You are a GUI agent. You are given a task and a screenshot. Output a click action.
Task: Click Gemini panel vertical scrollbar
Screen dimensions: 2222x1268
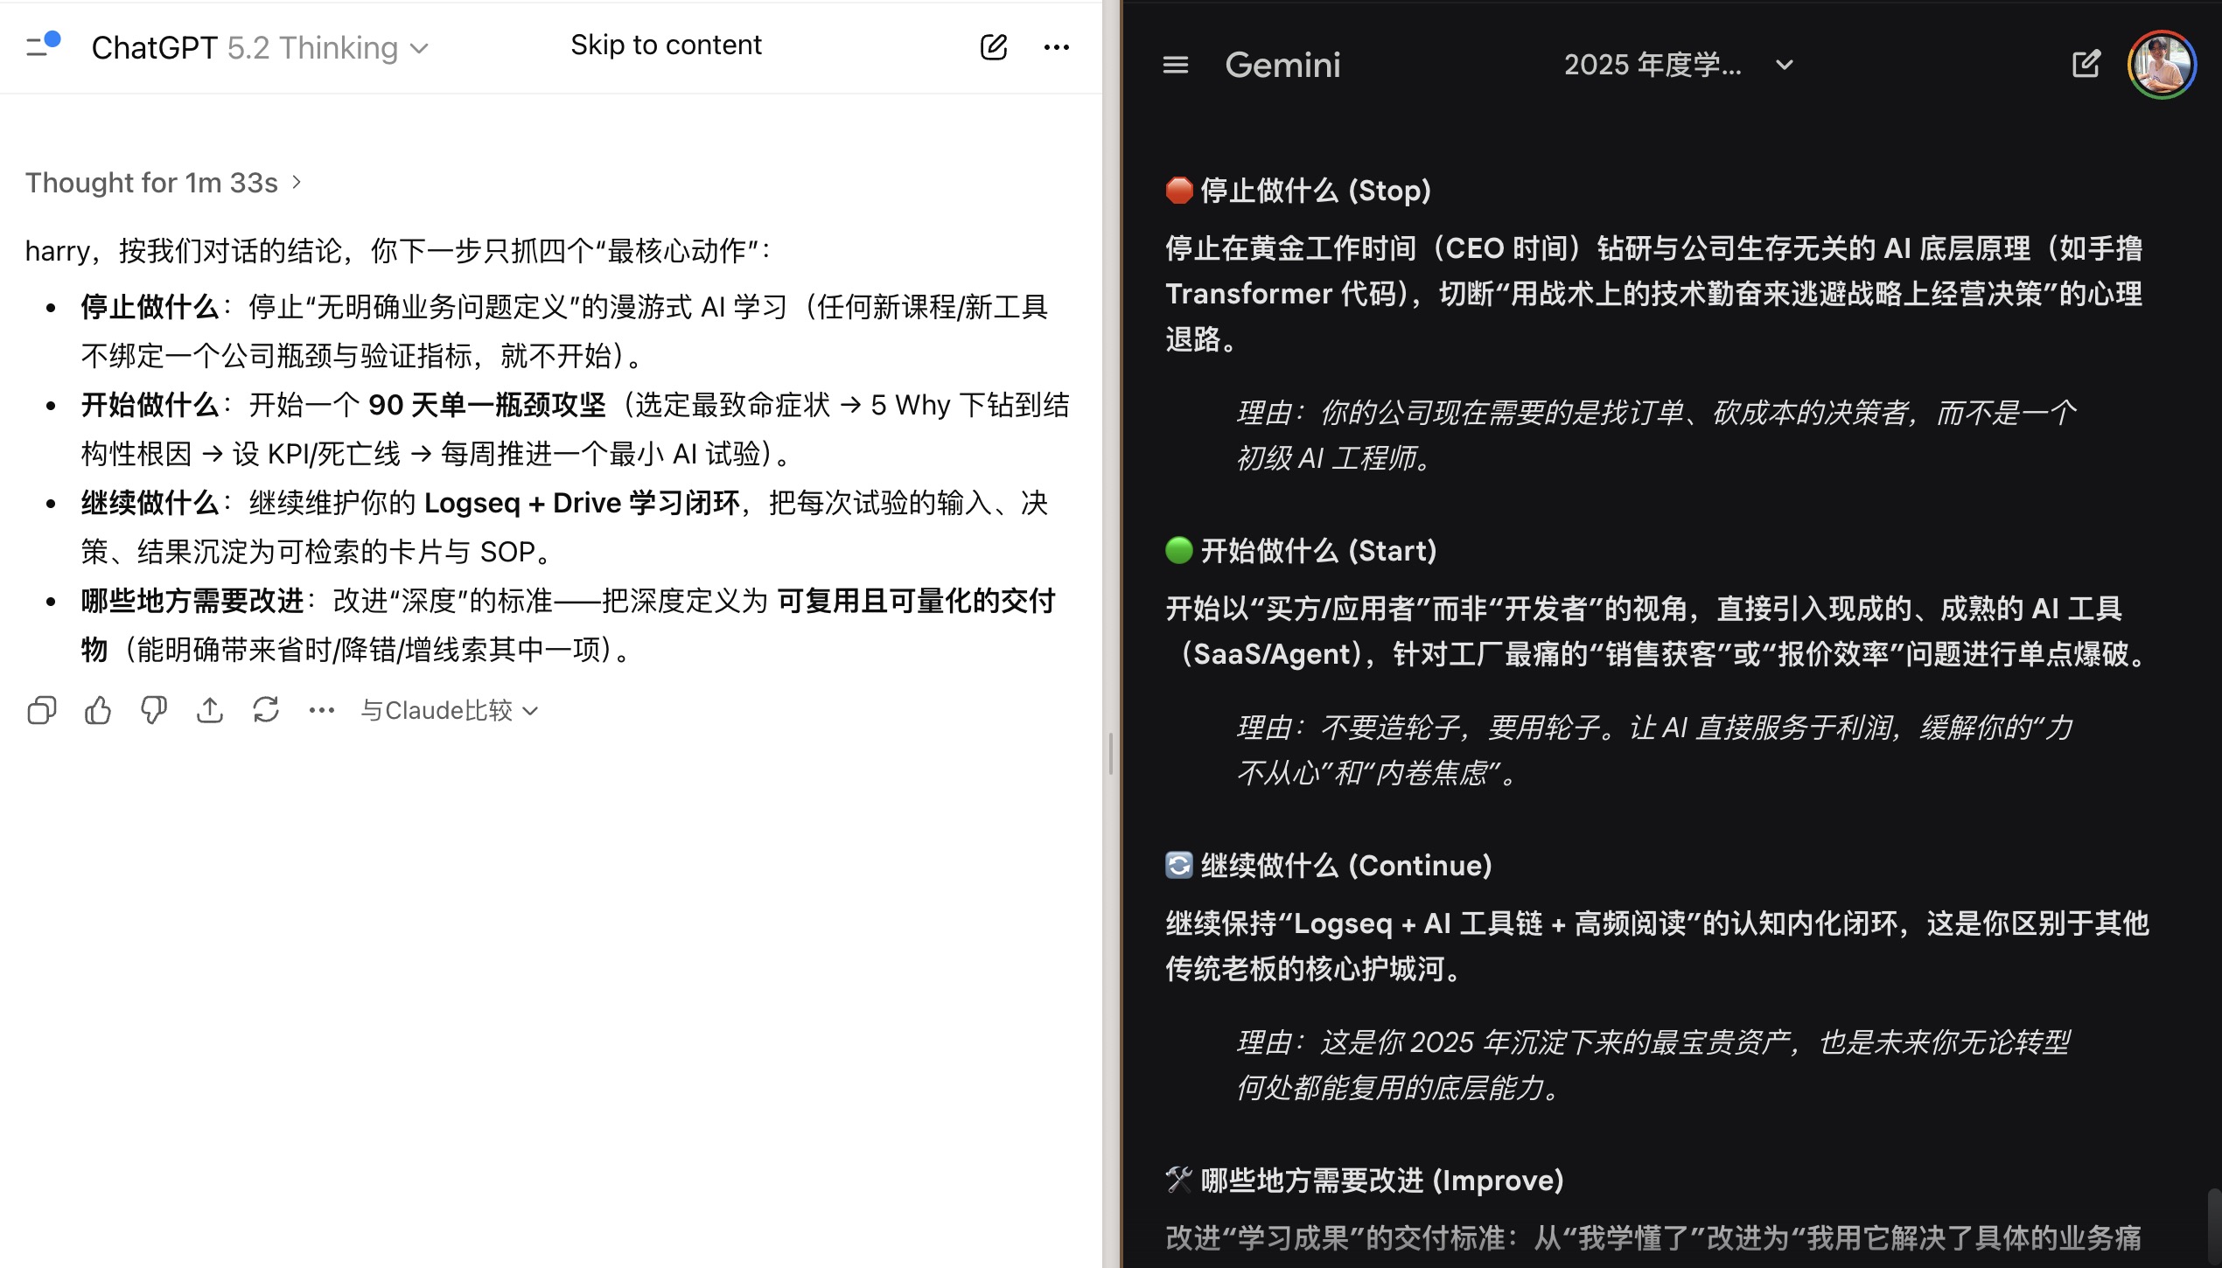pos(2213,1224)
